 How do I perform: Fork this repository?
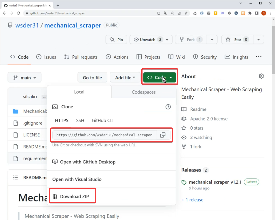191,39
